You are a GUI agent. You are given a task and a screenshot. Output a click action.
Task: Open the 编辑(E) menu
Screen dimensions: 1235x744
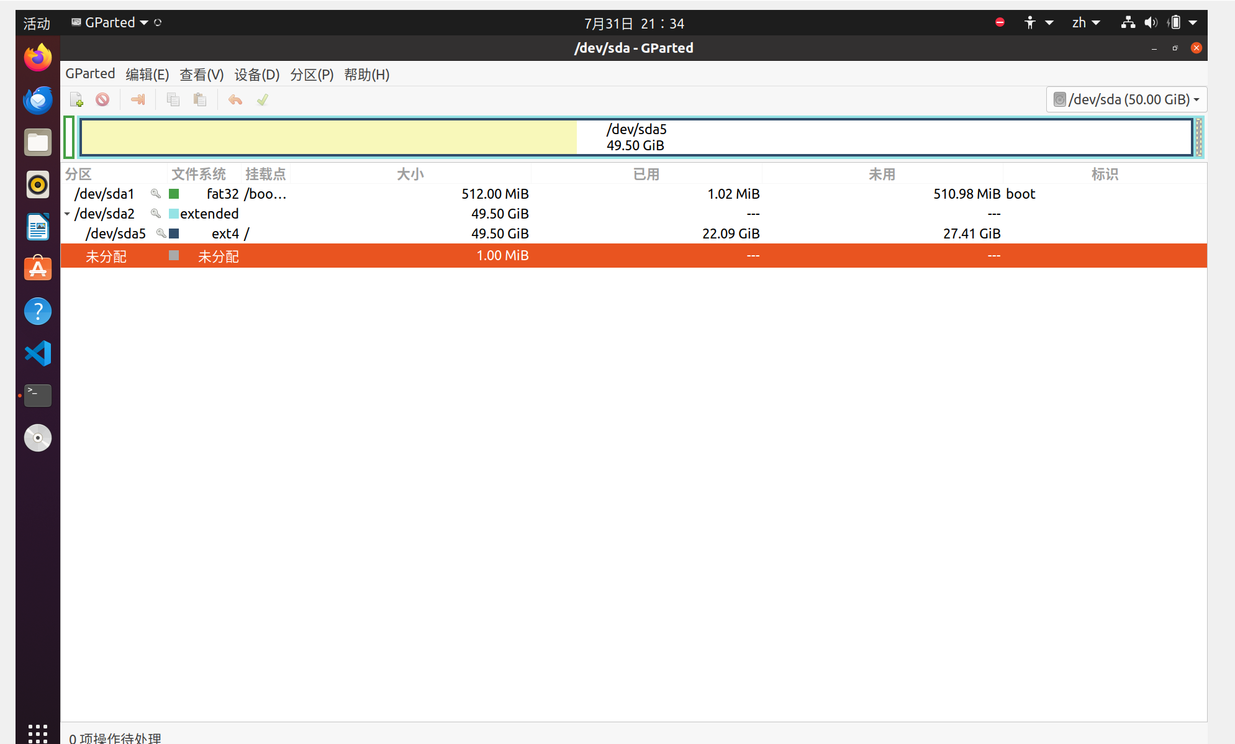click(147, 74)
